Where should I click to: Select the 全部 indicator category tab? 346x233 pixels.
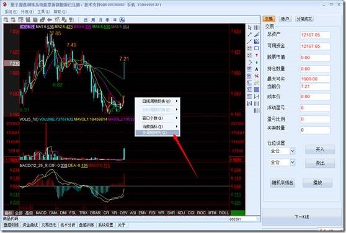19,213
